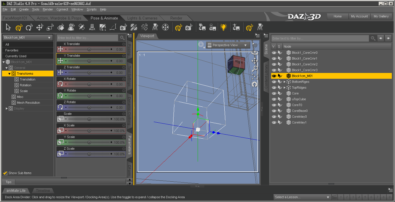Image resolution: width=395 pixels, height=202 pixels.
Task: Expand the TopRidges node group
Action: point(285,87)
